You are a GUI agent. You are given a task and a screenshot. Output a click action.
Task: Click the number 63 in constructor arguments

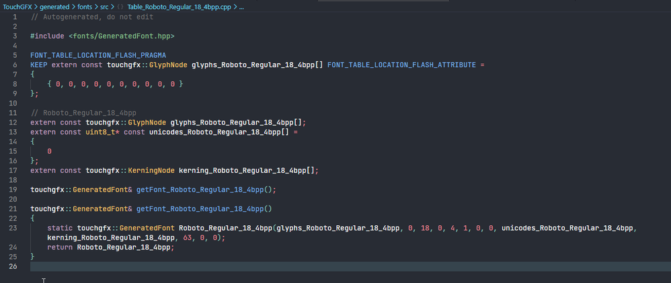click(188, 237)
